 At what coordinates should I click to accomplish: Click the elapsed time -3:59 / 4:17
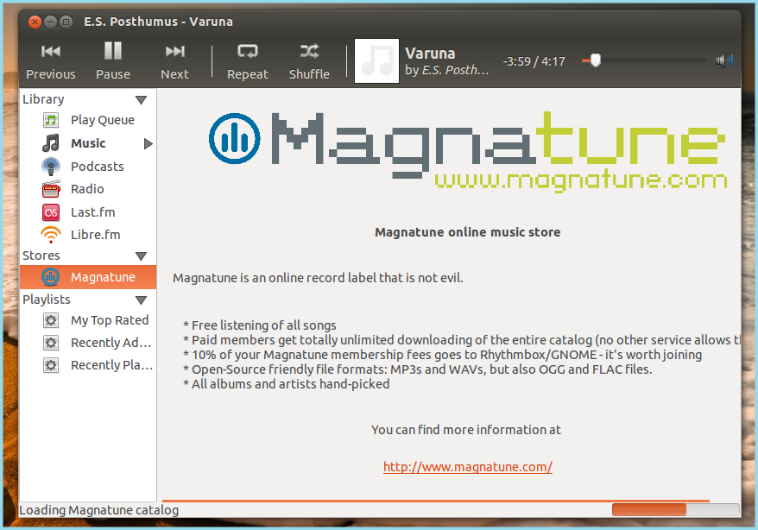(534, 61)
